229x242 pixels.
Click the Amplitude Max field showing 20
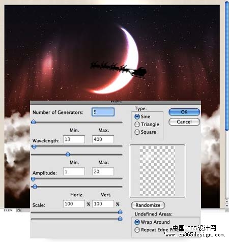(103, 172)
